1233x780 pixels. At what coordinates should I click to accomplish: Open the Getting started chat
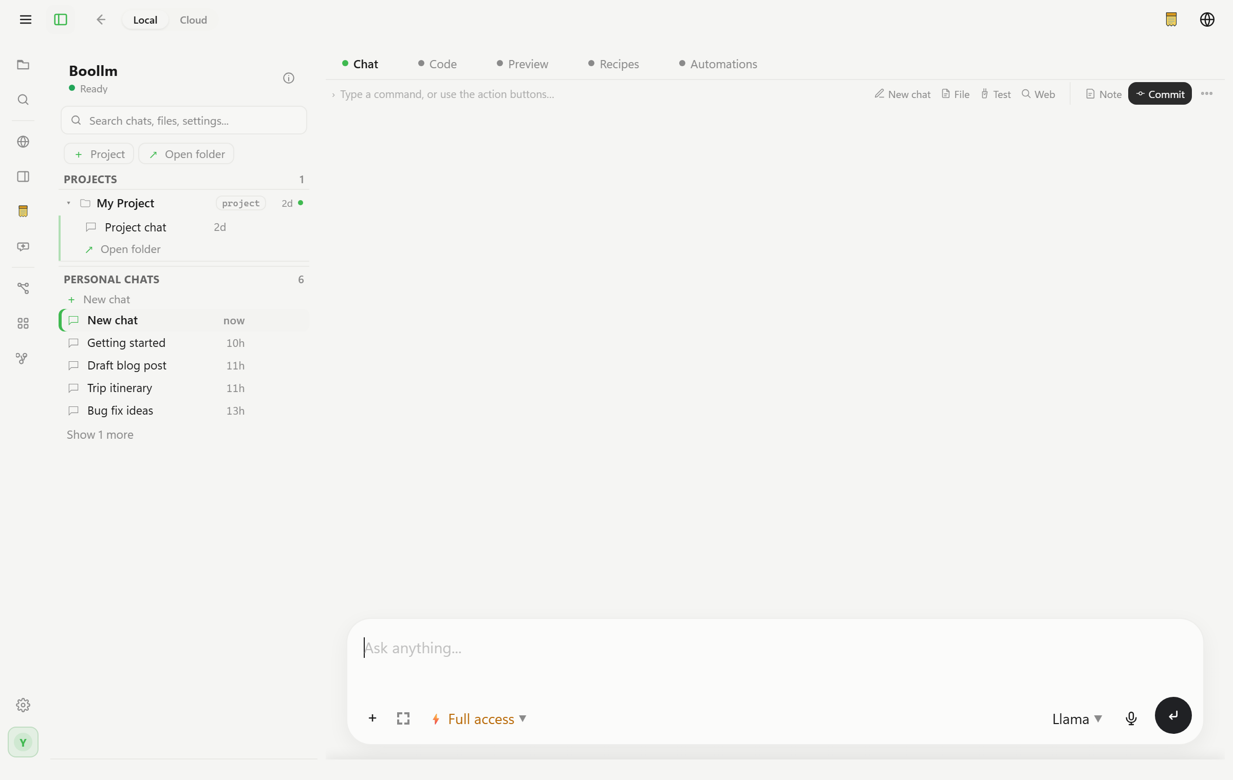click(x=184, y=343)
